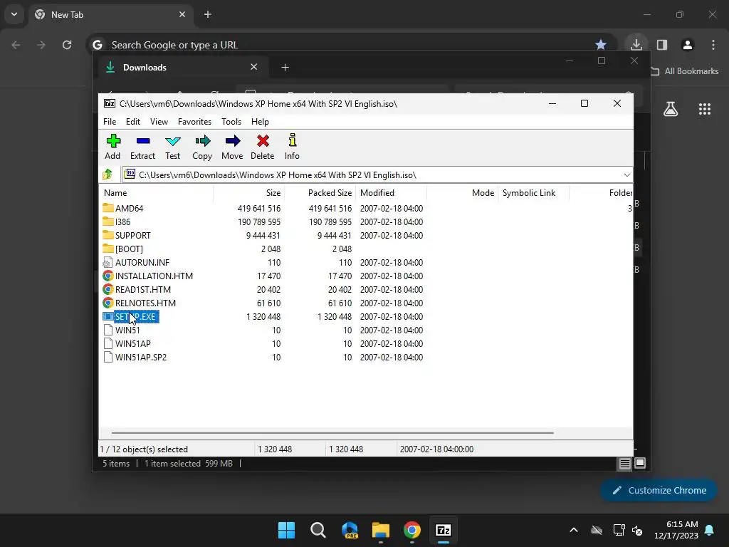Open the Info toolbar button

point(292,147)
